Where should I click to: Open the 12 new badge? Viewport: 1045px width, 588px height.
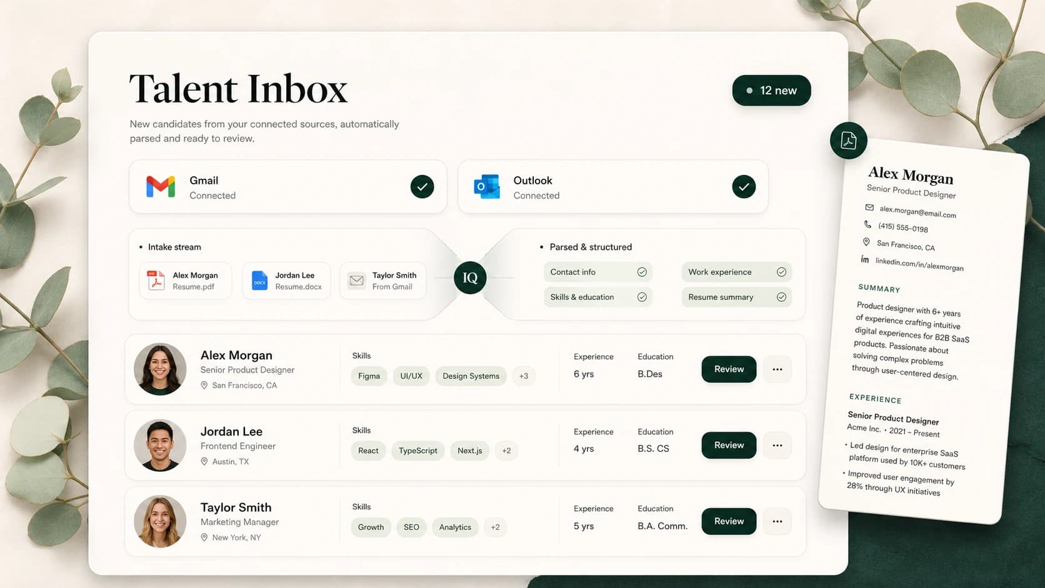(x=772, y=91)
